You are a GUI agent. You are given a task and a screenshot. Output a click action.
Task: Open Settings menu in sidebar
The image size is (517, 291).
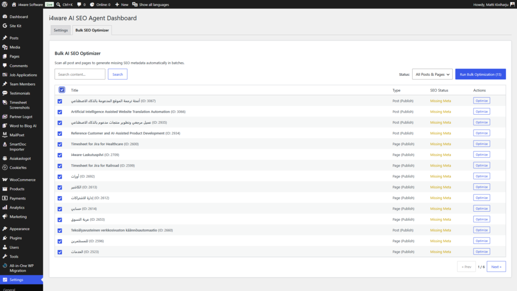pos(21,280)
